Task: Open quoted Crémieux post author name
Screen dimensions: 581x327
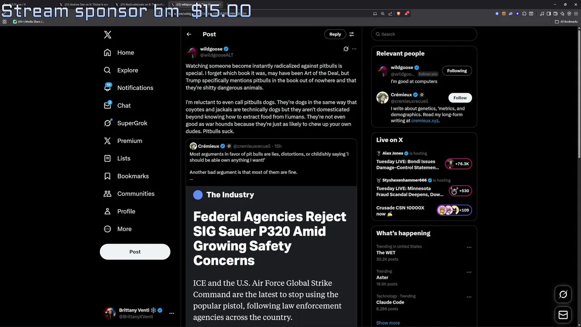Action: (209, 146)
